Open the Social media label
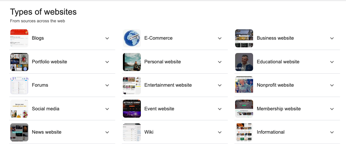Image resolution: width=346 pixels, height=144 pixels. [46, 109]
